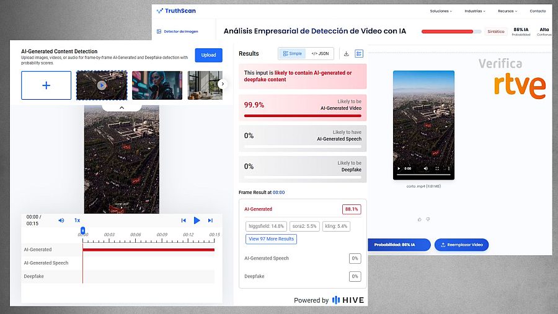Viewport: 558px width, 314px height.
Task: Skip to the previous frame in Hive player
Action: click(x=184, y=220)
